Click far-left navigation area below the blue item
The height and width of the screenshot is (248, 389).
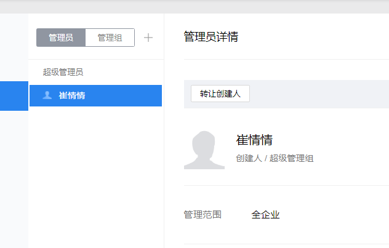14,178
